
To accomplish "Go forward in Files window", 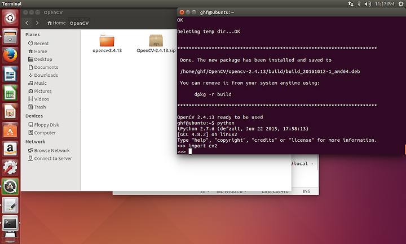I will click(x=37, y=23).
